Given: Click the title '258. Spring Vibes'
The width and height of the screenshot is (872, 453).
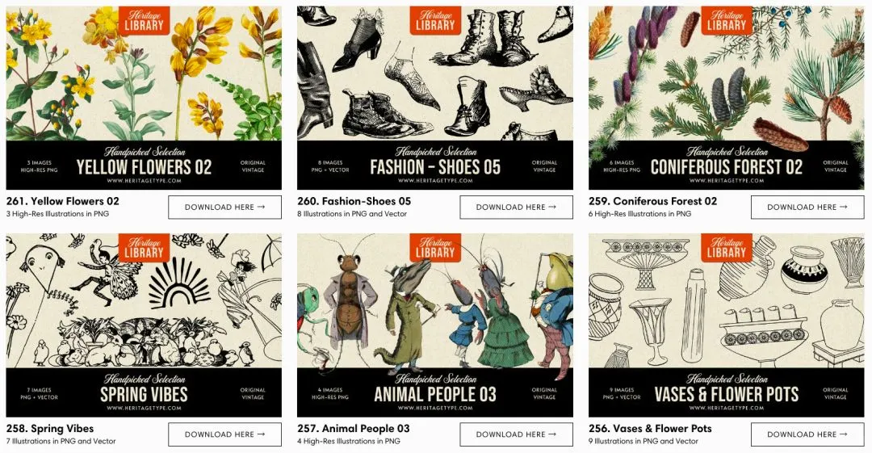Looking at the screenshot, I should coord(50,429).
